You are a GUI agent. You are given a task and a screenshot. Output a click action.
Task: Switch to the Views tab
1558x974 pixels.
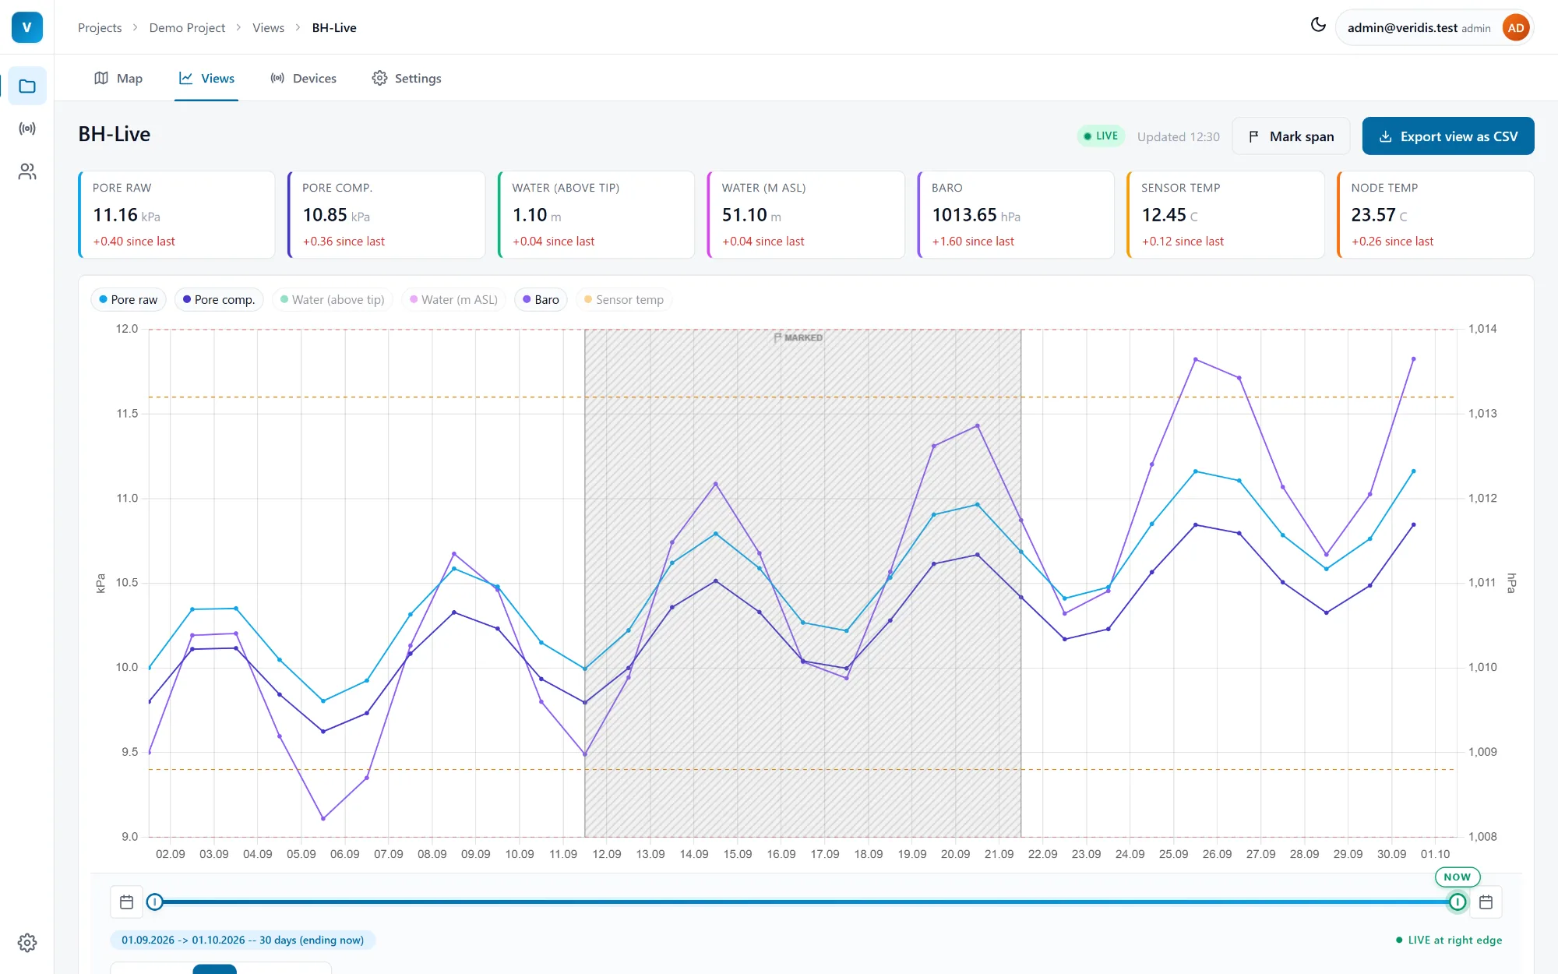206,78
